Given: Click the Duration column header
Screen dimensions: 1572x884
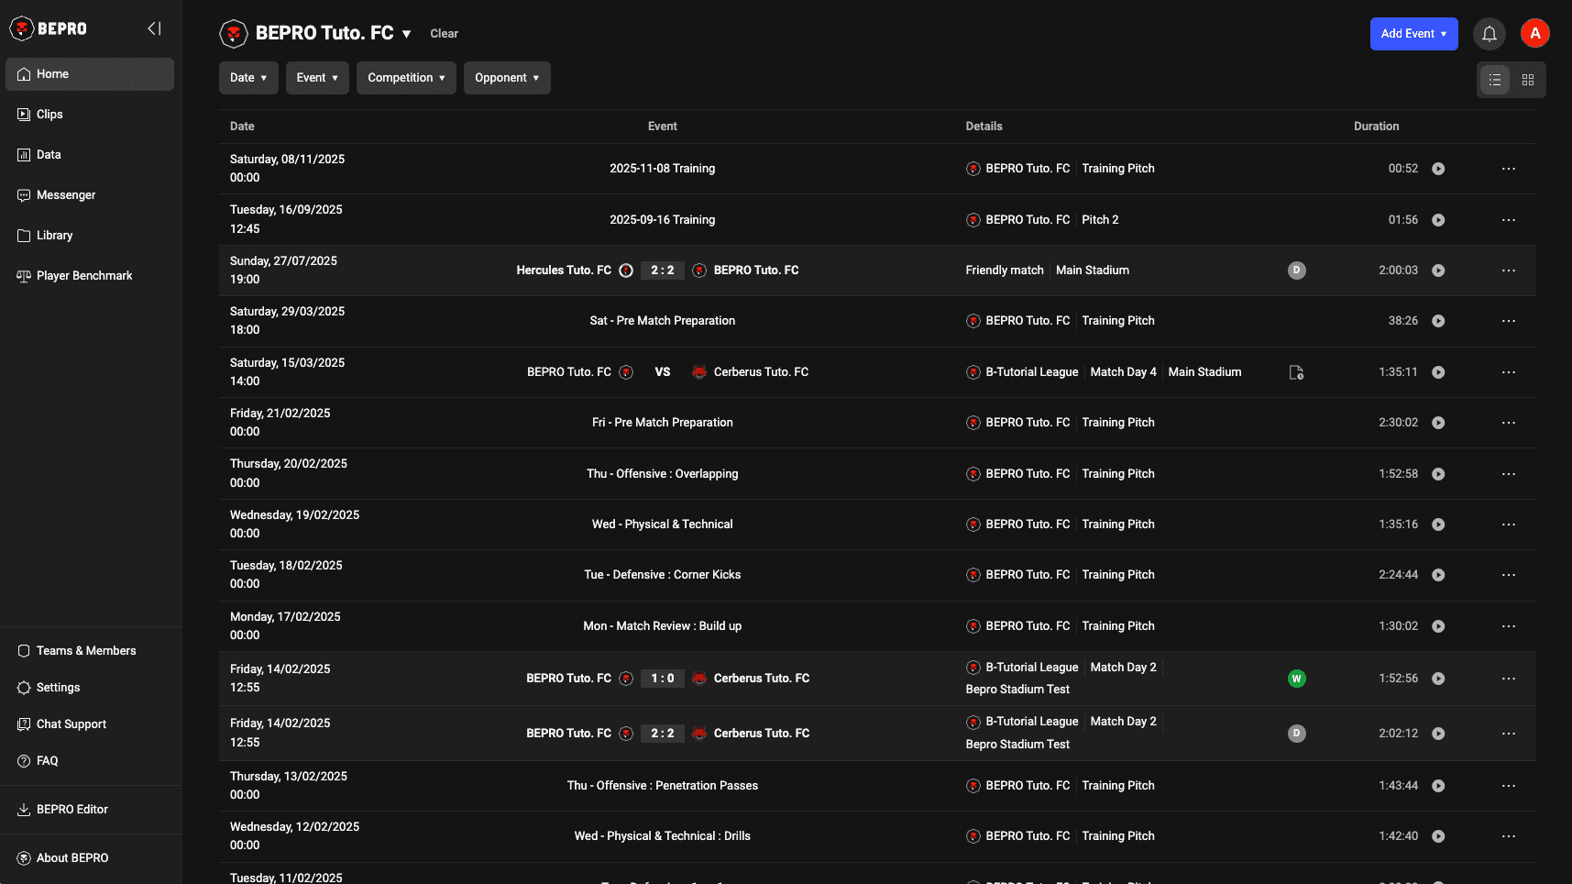Looking at the screenshot, I should (1376, 127).
